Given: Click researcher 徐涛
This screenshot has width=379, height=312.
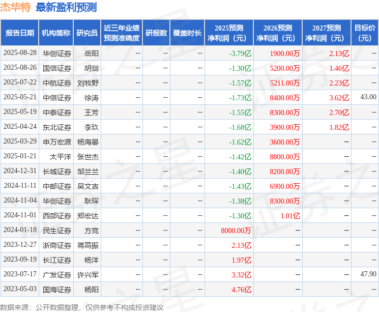Looking at the screenshot, I should 92,98.
